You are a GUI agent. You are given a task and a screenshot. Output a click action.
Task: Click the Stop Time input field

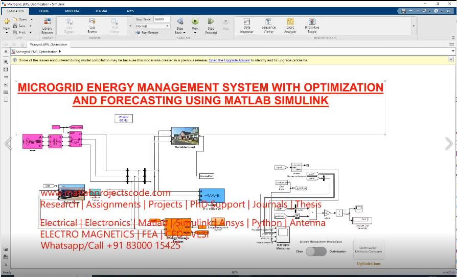click(161, 19)
